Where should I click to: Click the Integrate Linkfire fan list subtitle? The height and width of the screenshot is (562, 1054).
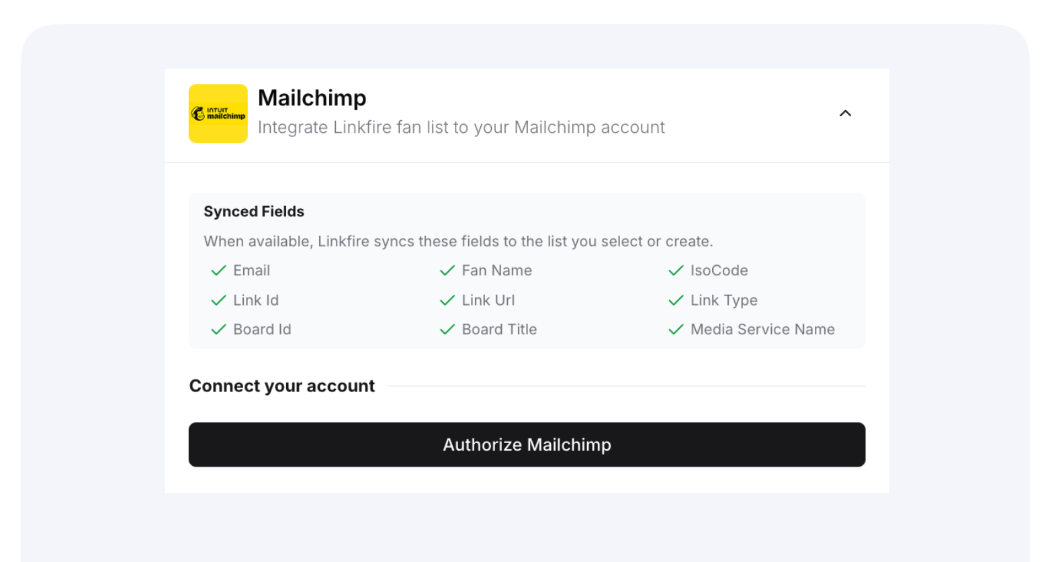461,128
